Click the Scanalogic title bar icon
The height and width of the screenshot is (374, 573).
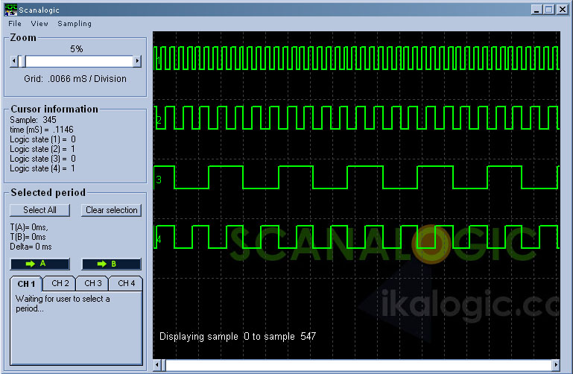(10, 10)
